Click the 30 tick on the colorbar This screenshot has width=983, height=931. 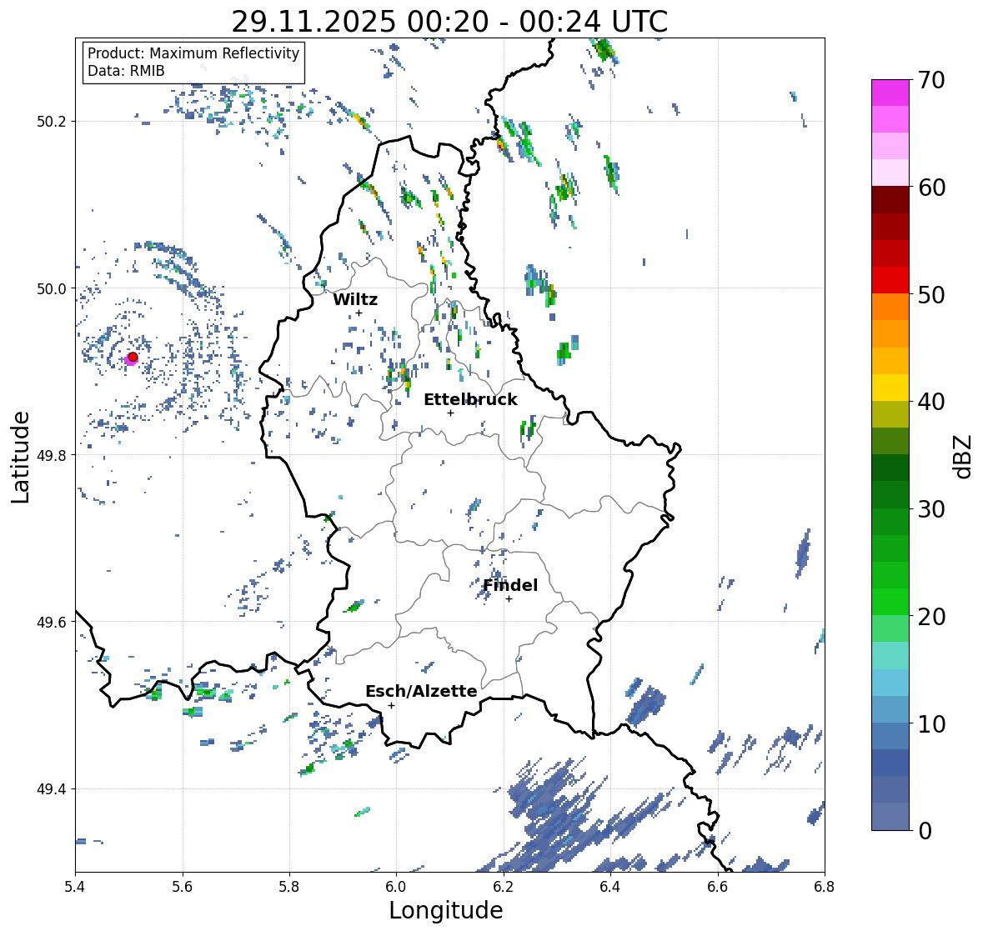(931, 509)
